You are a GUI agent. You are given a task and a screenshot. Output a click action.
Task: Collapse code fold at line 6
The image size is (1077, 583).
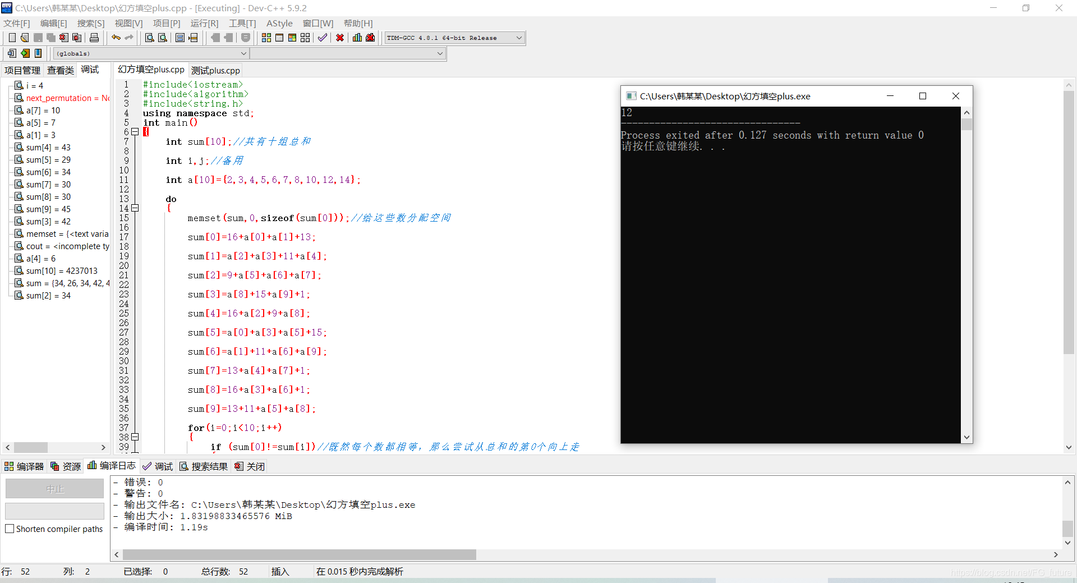pyautogui.click(x=135, y=132)
